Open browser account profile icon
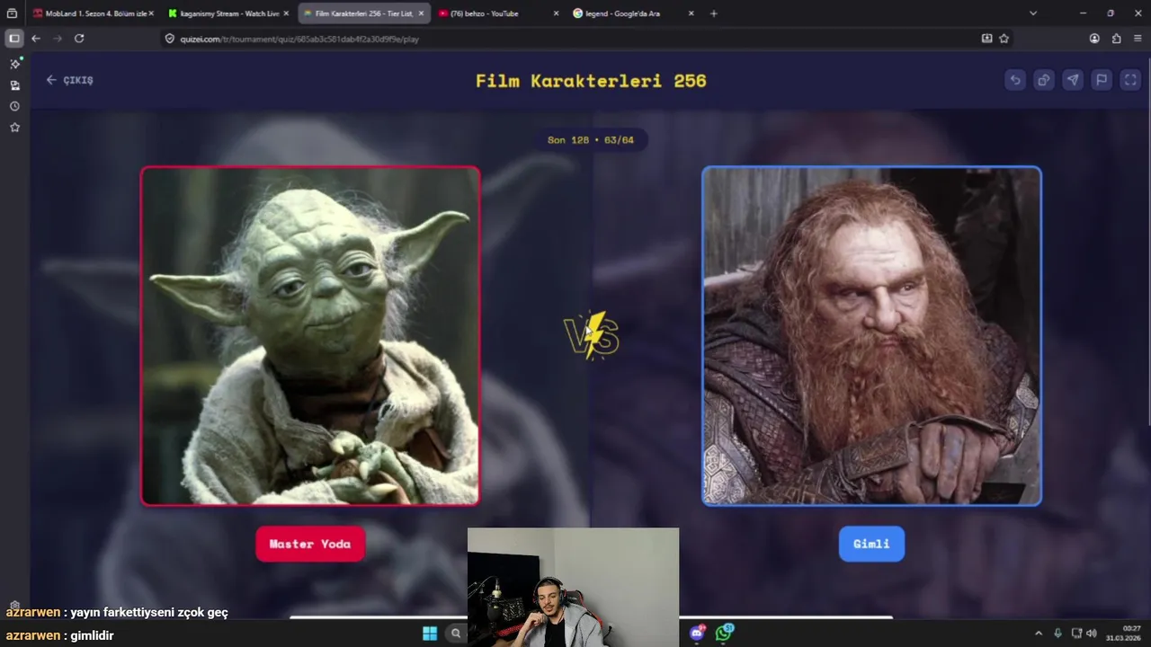The height and width of the screenshot is (647, 1151). click(x=1094, y=39)
